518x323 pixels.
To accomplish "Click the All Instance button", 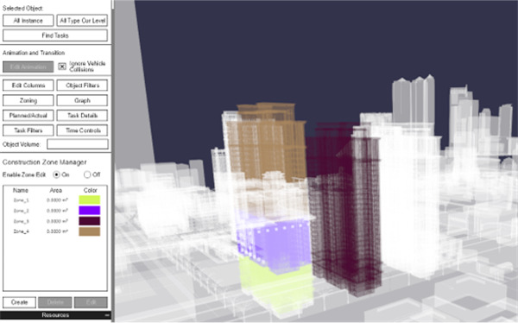I will [x=28, y=21].
